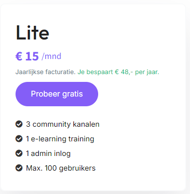The image size is (190, 194).
Task: Click the 1 e-learning training feature text
Action: (x=60, y=139)
